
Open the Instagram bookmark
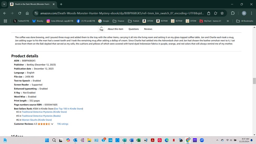pos(60,21)
